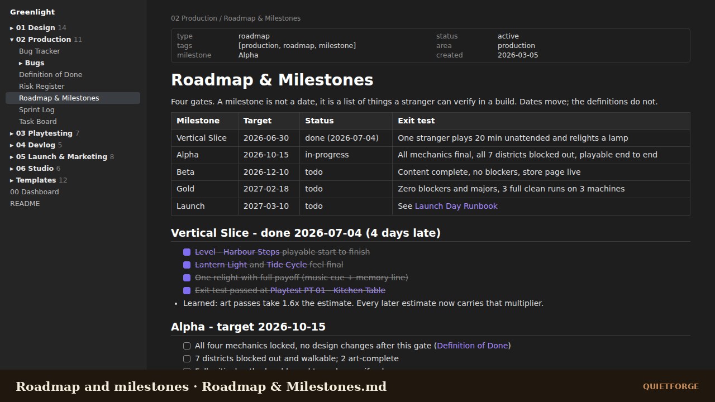Open the README note
This screenshot has width=715, height=402.
25,204
